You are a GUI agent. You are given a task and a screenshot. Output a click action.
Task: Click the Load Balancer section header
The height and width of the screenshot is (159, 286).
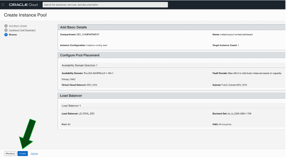tap(71, 96)
